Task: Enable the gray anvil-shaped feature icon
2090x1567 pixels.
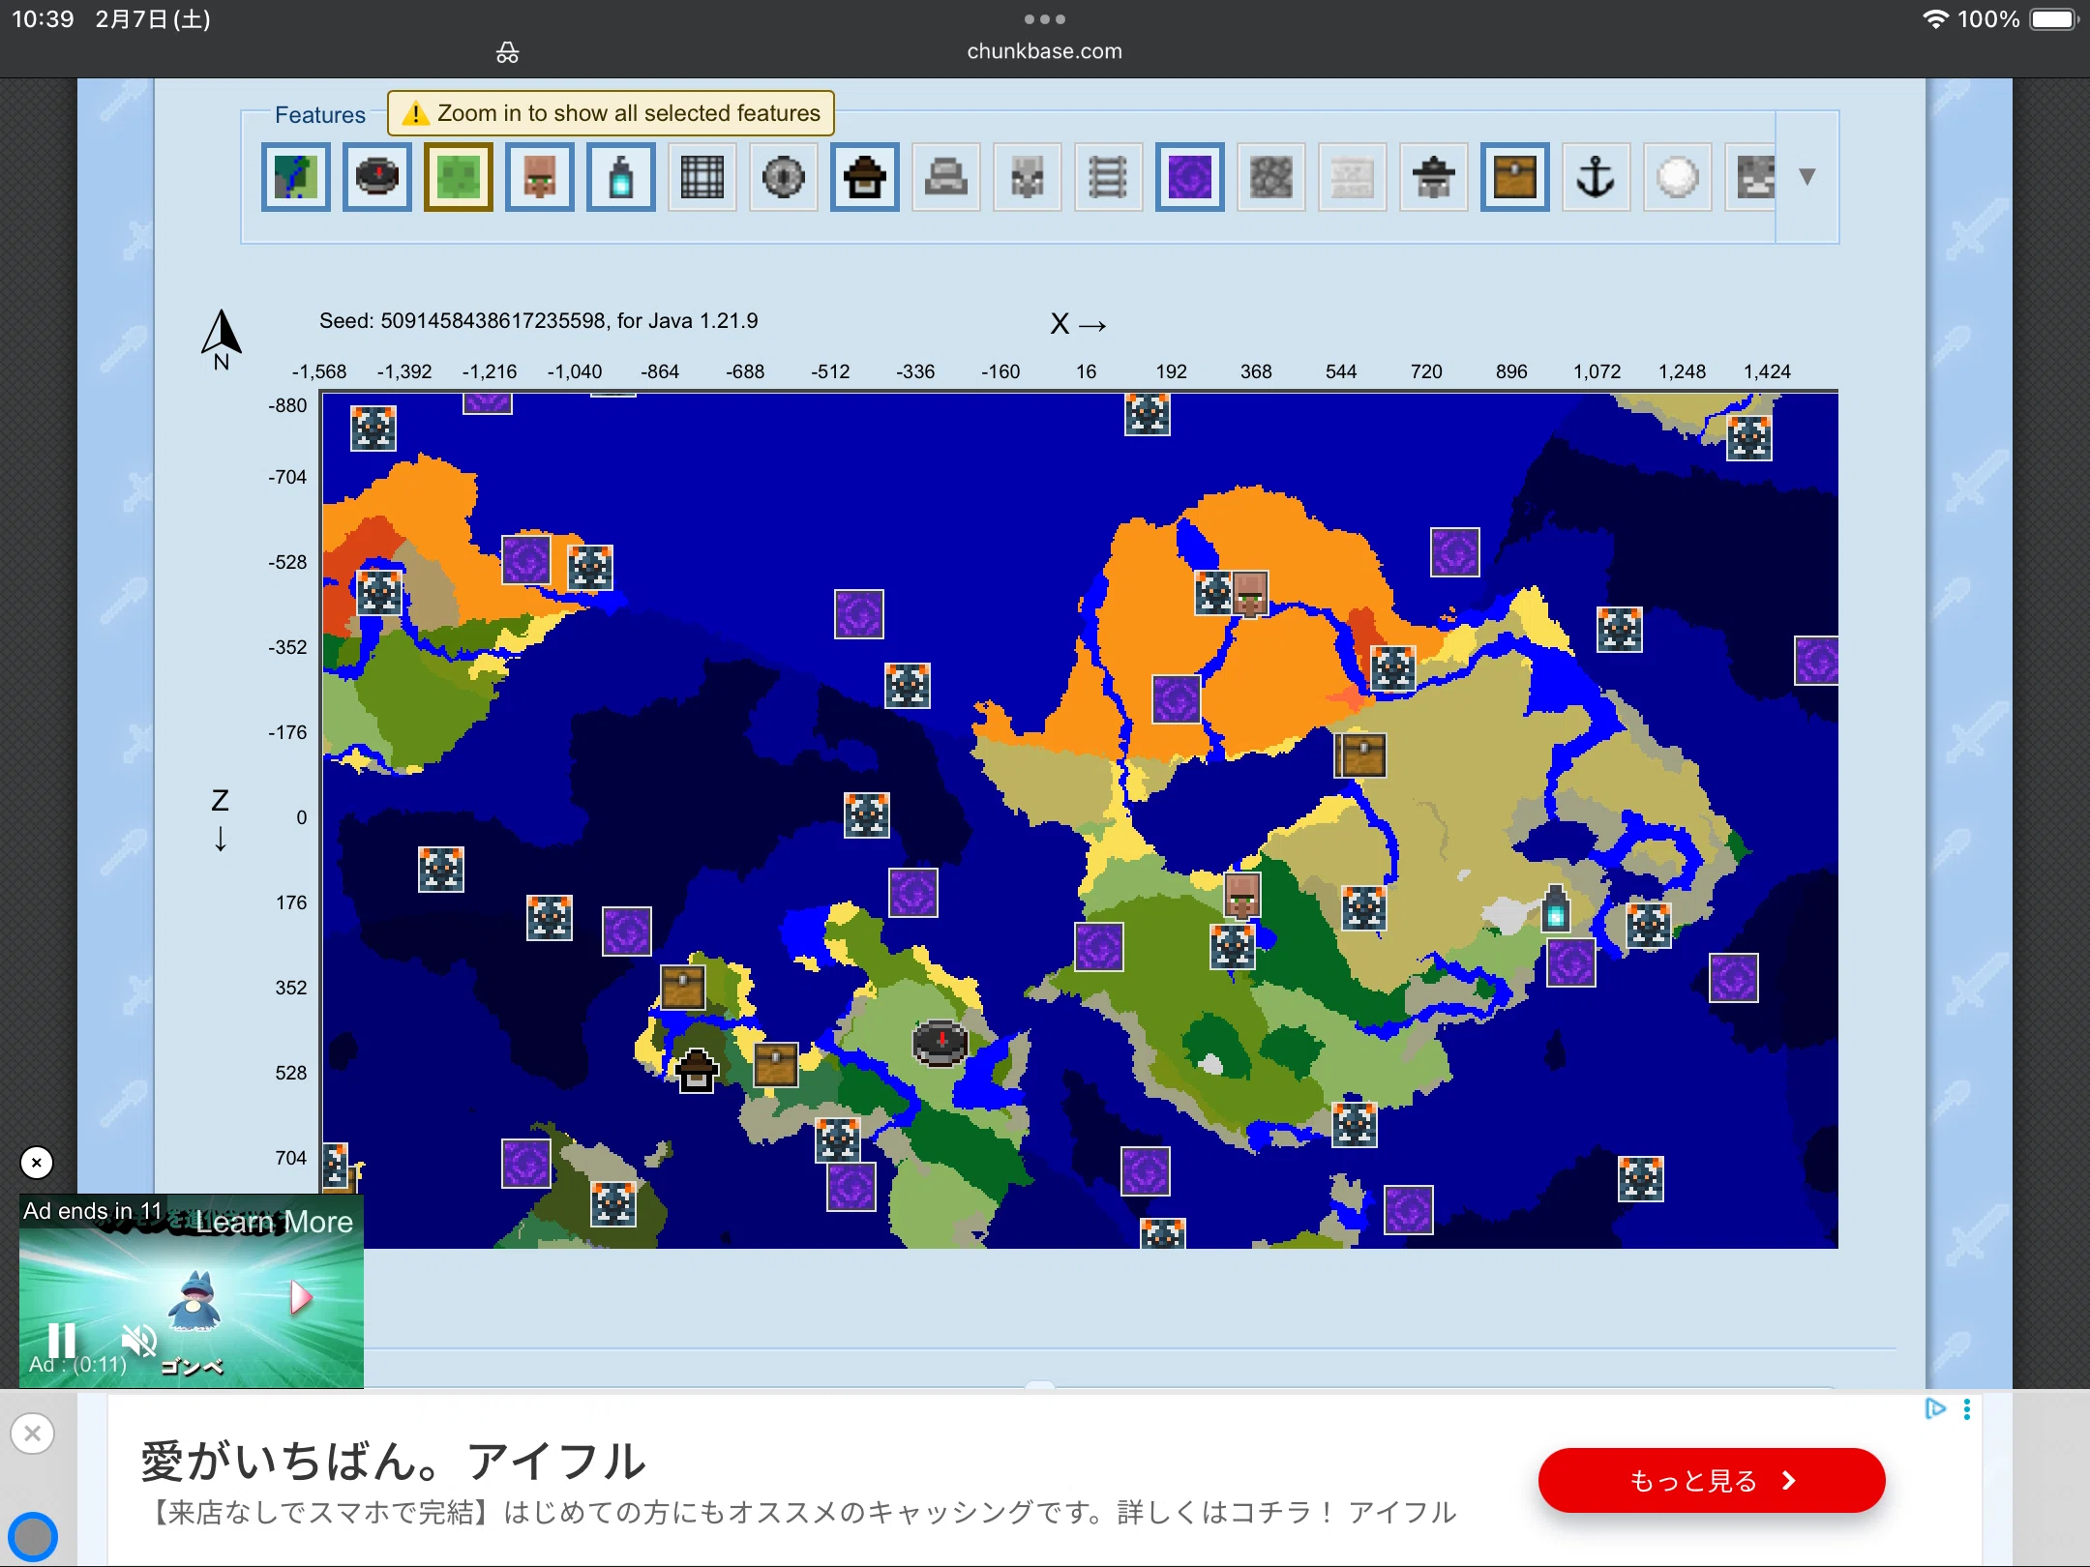Action: click(x=946, y=177)
